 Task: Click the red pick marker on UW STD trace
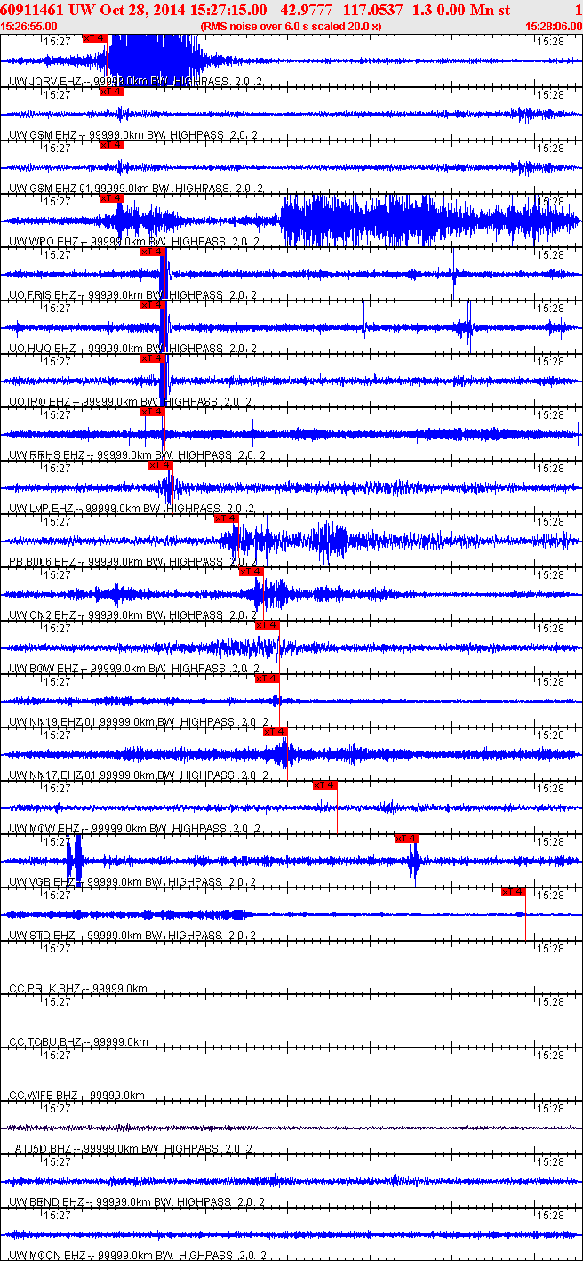(514, 892)
